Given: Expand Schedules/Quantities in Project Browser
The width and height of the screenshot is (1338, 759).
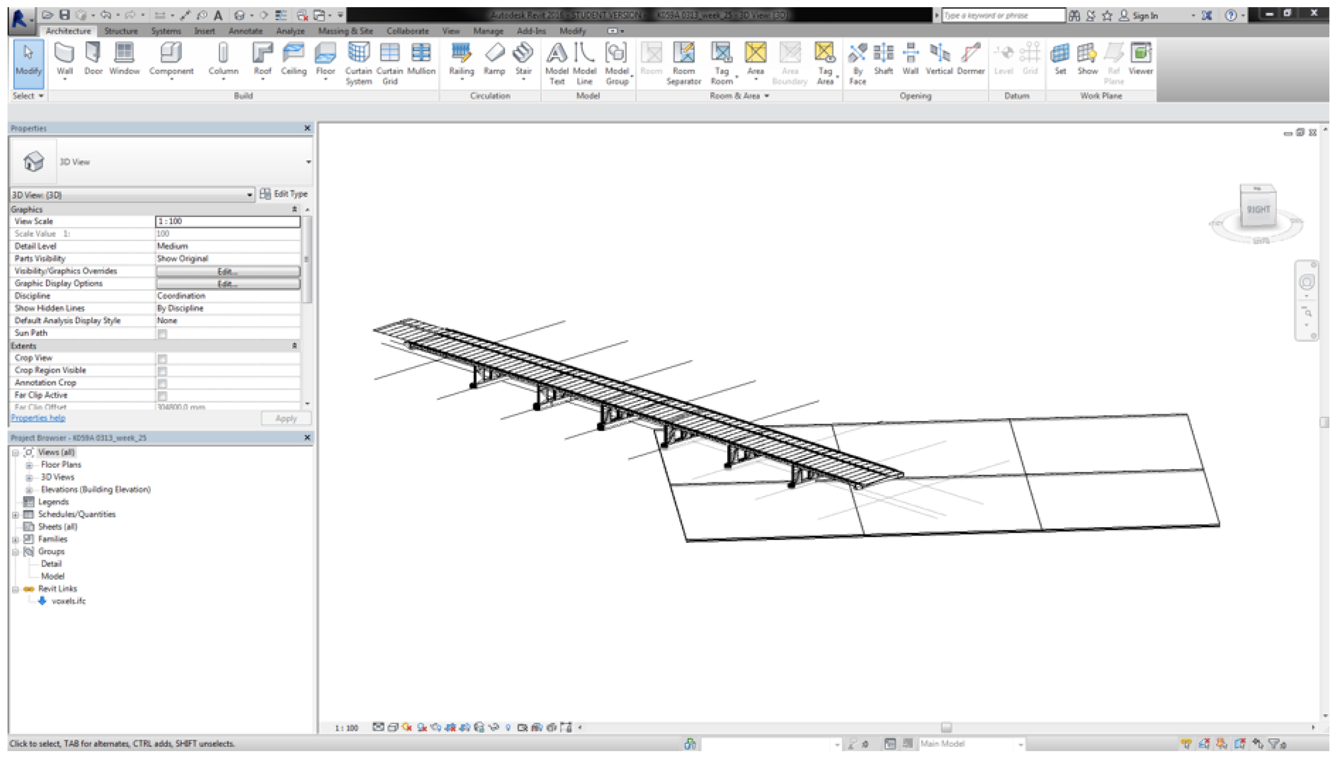Looking at the screenshot, I should click(16, 514).
